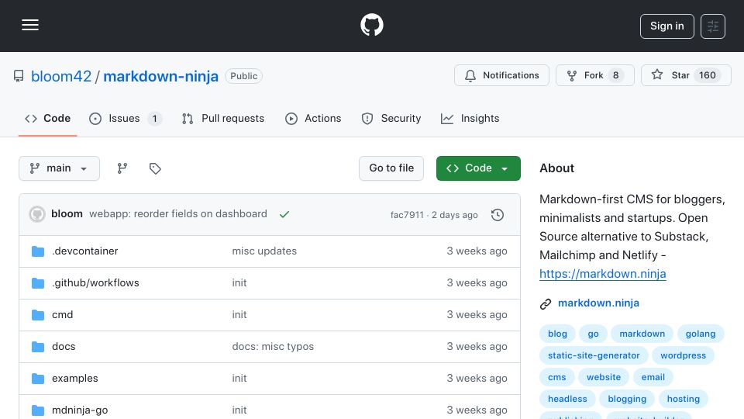Open the mdninja-go folder name

coord(80,410)
